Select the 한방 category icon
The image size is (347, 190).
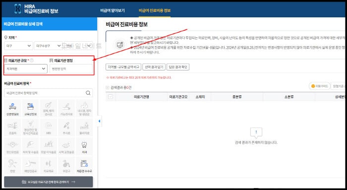click(12, 165)
